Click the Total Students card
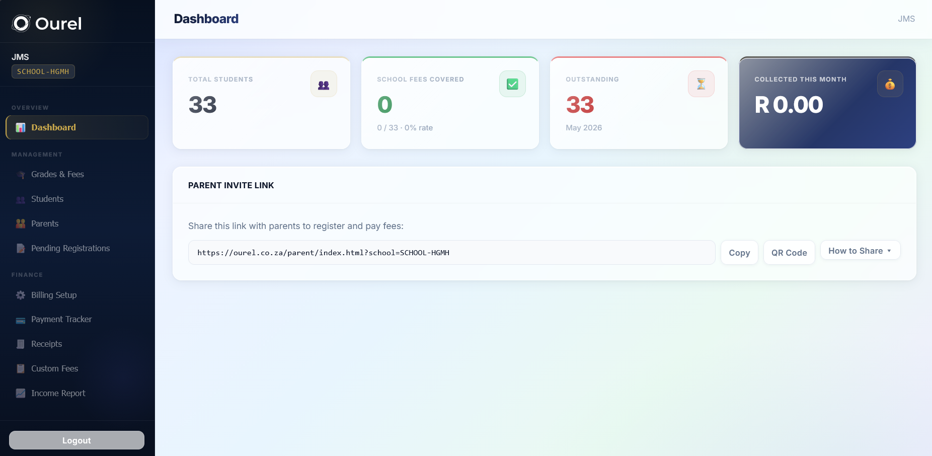The width and height of the screenshot is (932, 456). pyautogui.click(x=261, y=103)
